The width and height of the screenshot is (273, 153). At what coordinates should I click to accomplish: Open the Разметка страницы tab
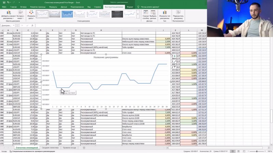[x=38, y=7]
